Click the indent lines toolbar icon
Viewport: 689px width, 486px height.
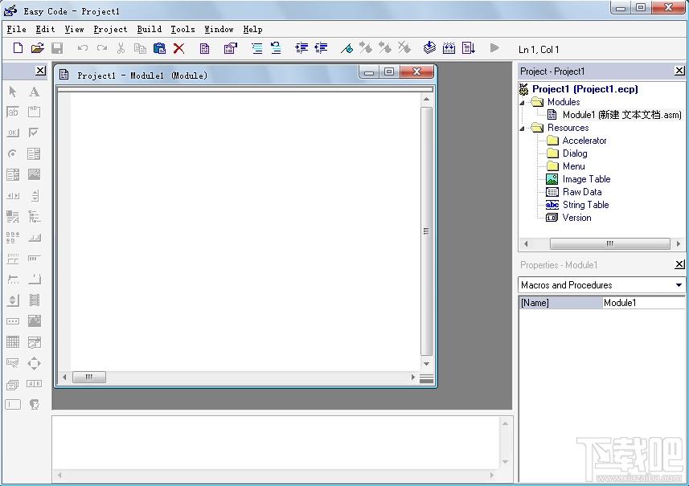(301, 48)
